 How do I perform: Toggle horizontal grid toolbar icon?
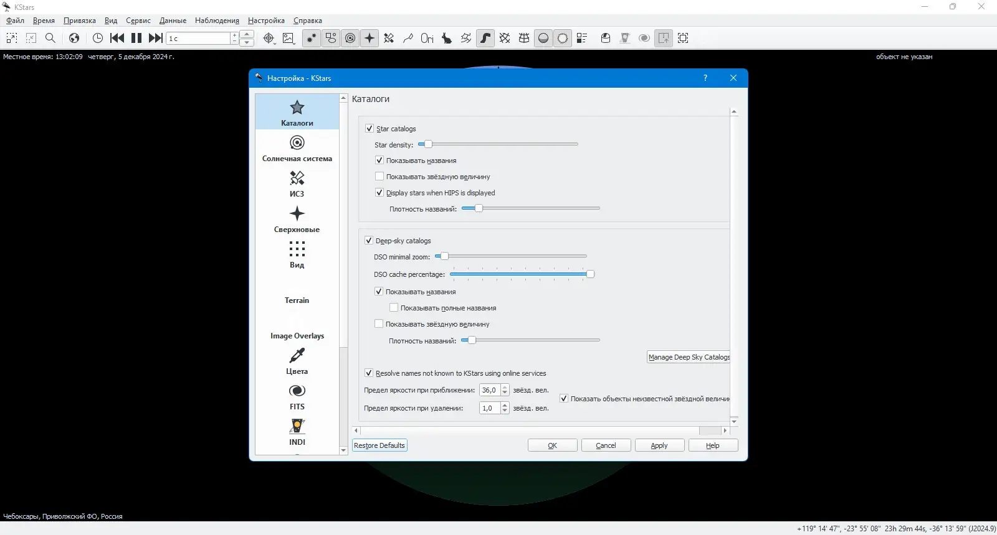pyautogui.click(x=524, y=38)
